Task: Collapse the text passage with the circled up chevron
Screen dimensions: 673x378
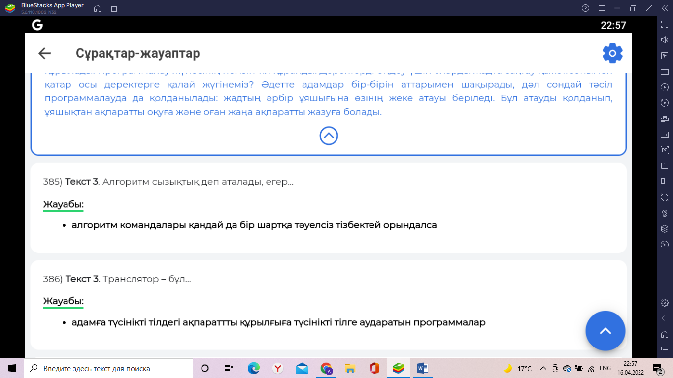Action: [x=329, y=135]
